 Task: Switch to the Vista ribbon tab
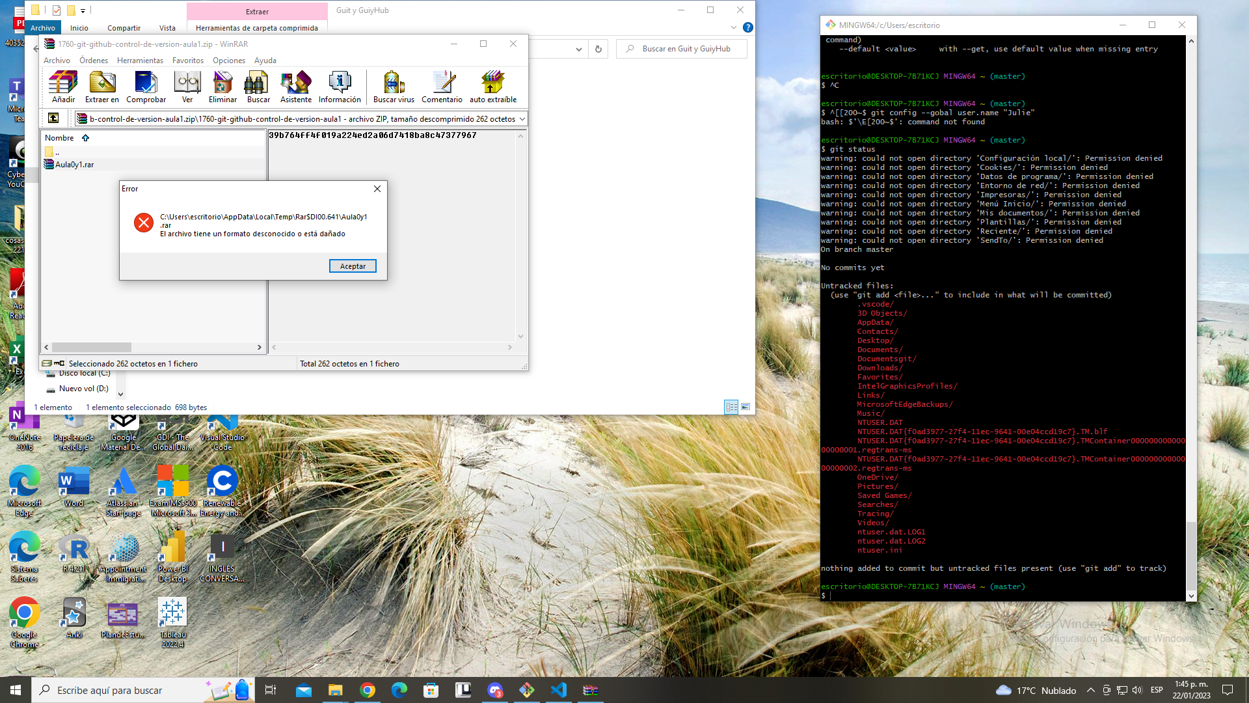click(x=167, y=28)
